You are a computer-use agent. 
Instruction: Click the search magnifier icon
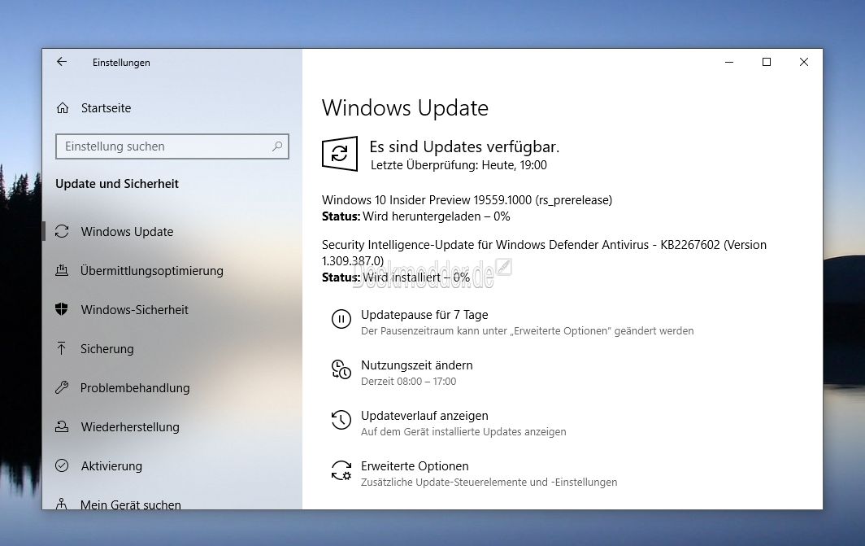(277, 146)
